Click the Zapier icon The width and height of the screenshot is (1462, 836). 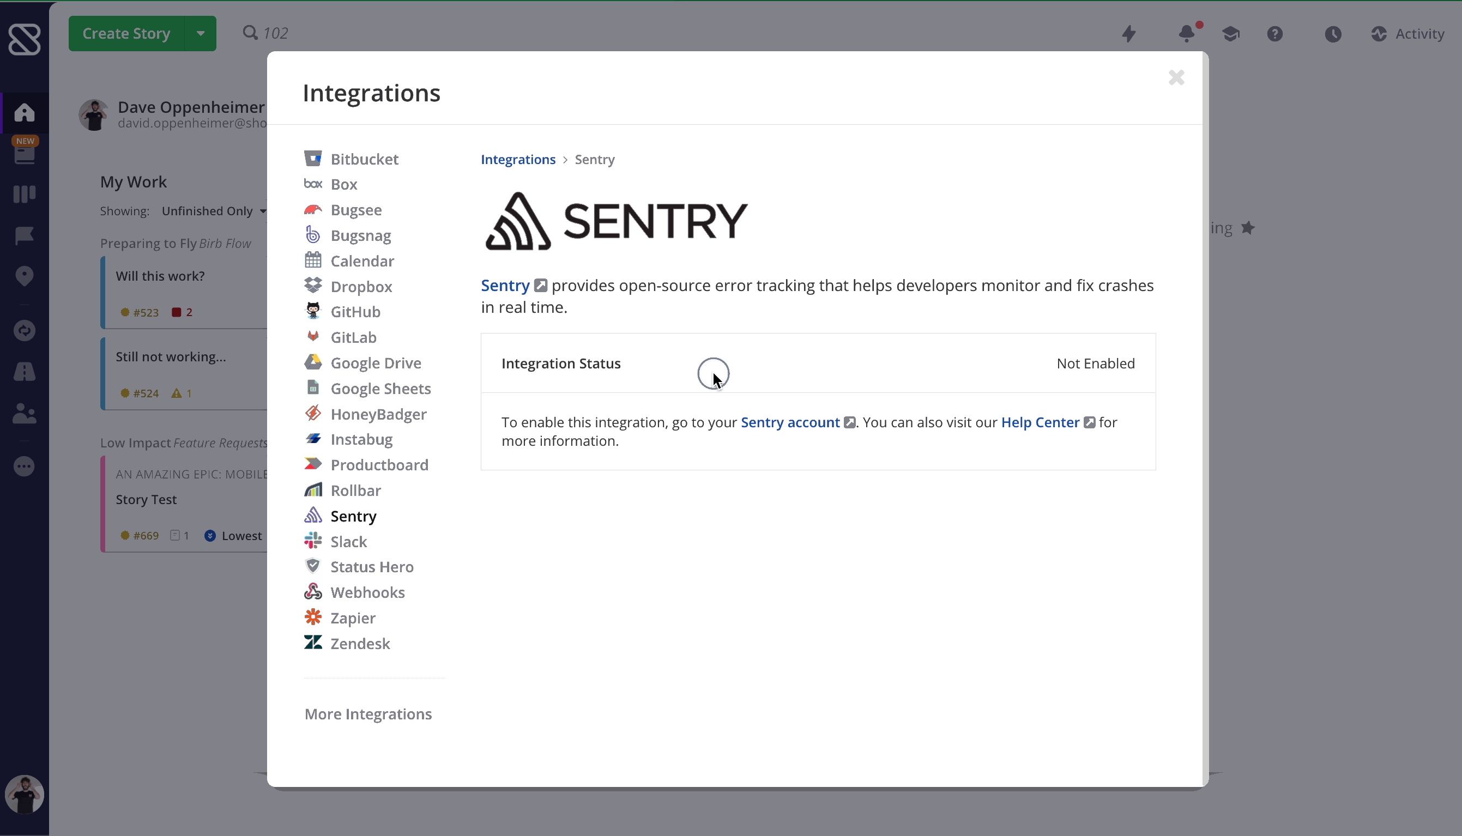313,617
